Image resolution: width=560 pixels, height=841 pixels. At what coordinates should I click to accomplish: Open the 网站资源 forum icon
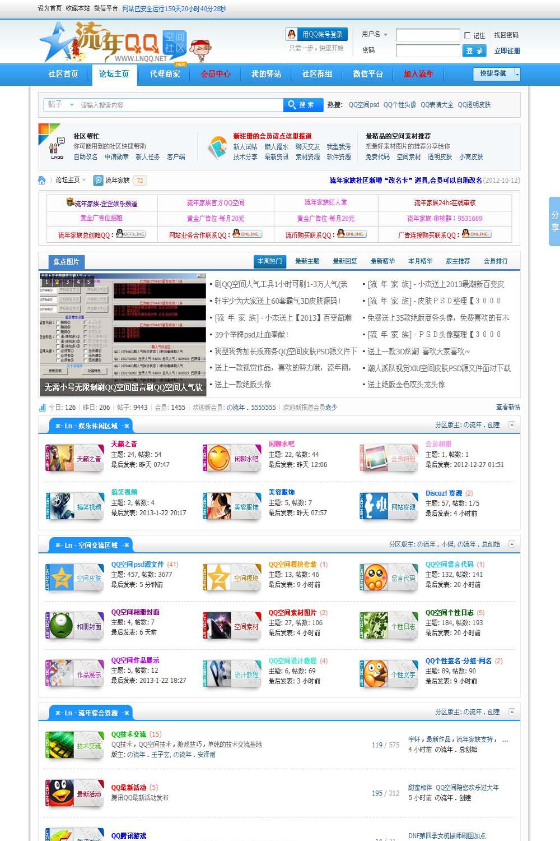click(389, 506)
